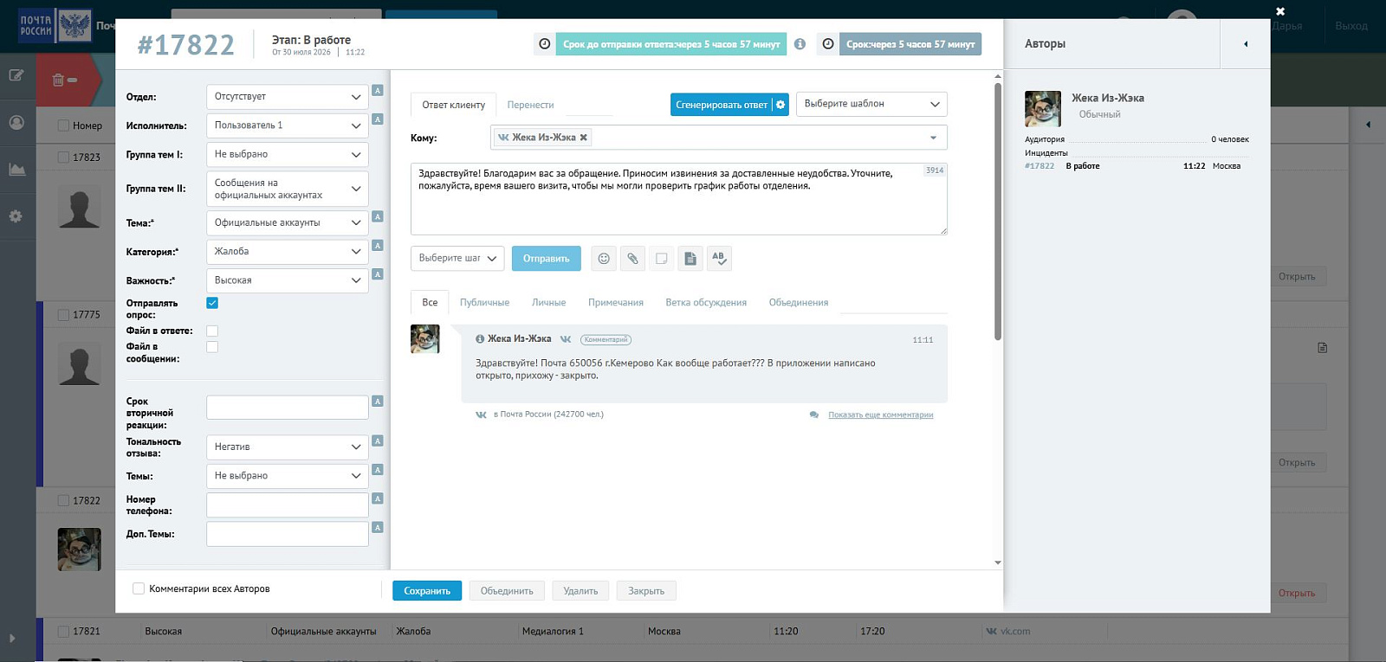Viewport: 1386px width, 662px height.
Task: Click the document icon in reply toolbar
Action: 690,258
